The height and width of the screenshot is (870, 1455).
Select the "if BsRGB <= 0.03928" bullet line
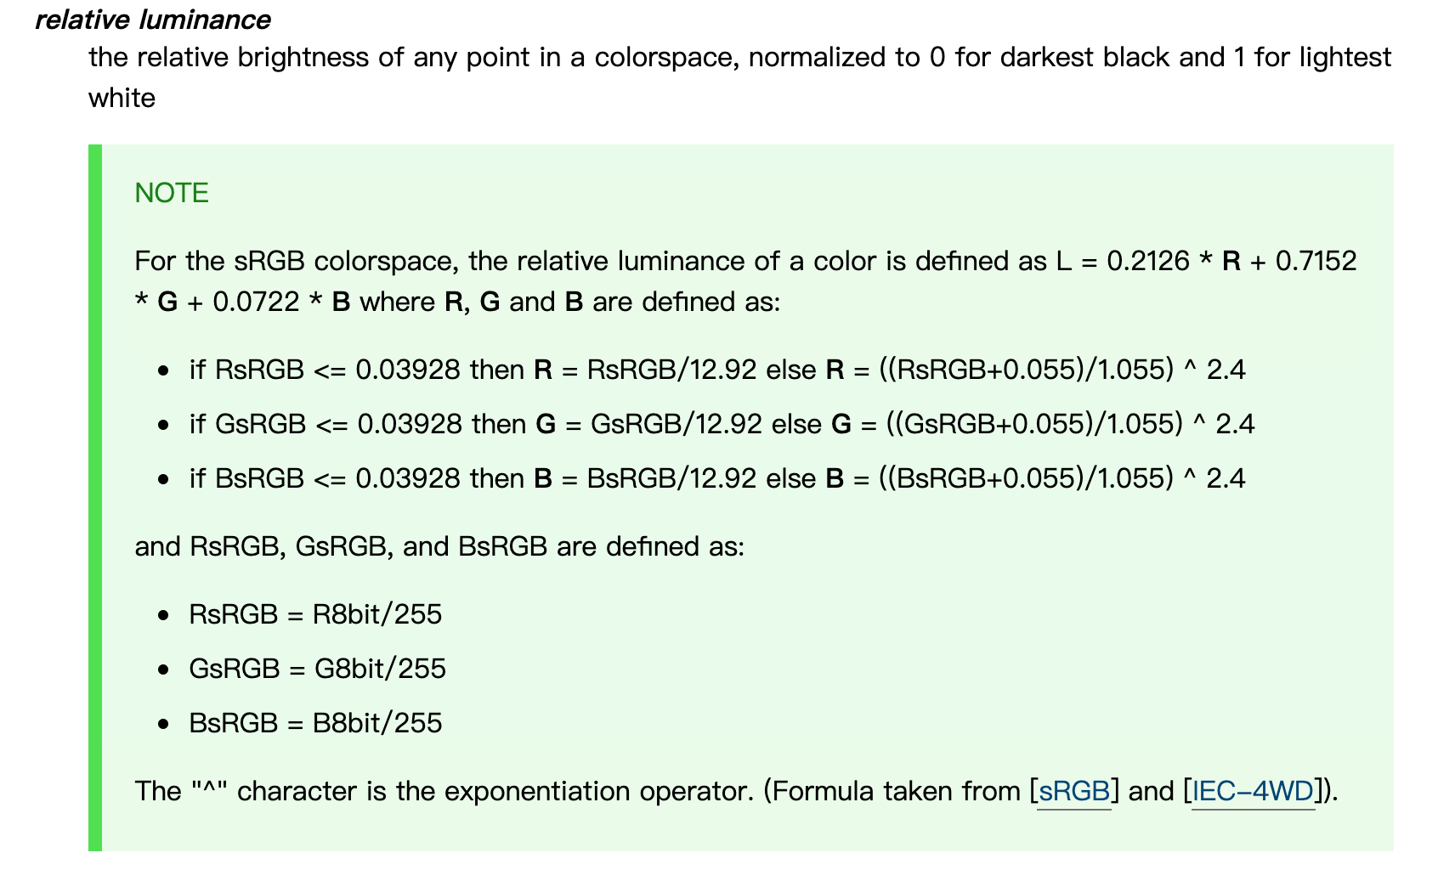pos(717,478)
